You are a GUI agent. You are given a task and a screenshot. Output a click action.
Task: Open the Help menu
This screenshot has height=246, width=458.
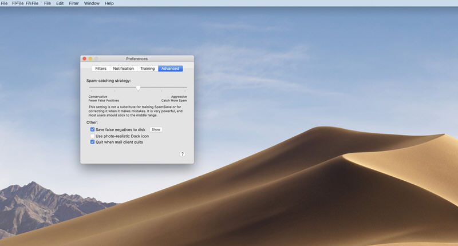109,3
